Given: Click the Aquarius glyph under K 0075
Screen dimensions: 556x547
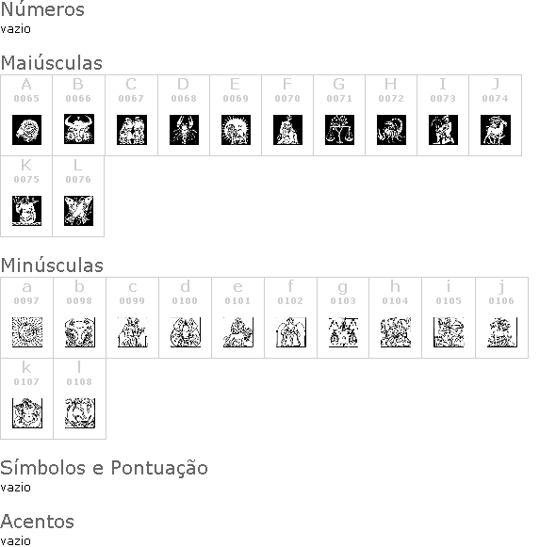Looking at the screenshot, I should 26,211.
